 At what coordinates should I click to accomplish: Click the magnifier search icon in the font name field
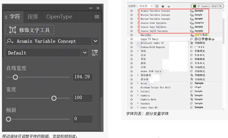10,41
